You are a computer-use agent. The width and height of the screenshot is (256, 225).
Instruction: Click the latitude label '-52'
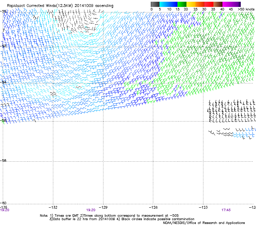(x=3, y=46)
